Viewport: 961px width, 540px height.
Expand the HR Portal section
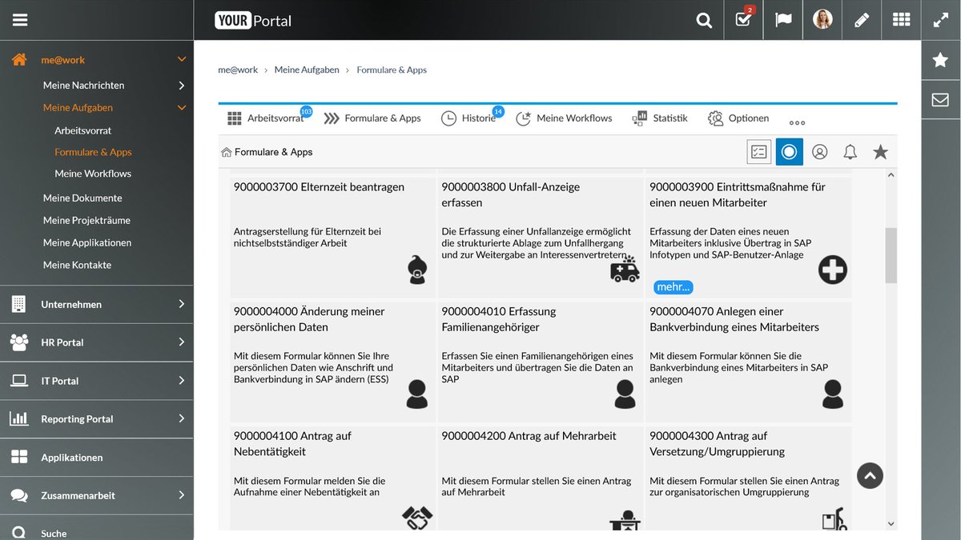(x=96, y=342)
